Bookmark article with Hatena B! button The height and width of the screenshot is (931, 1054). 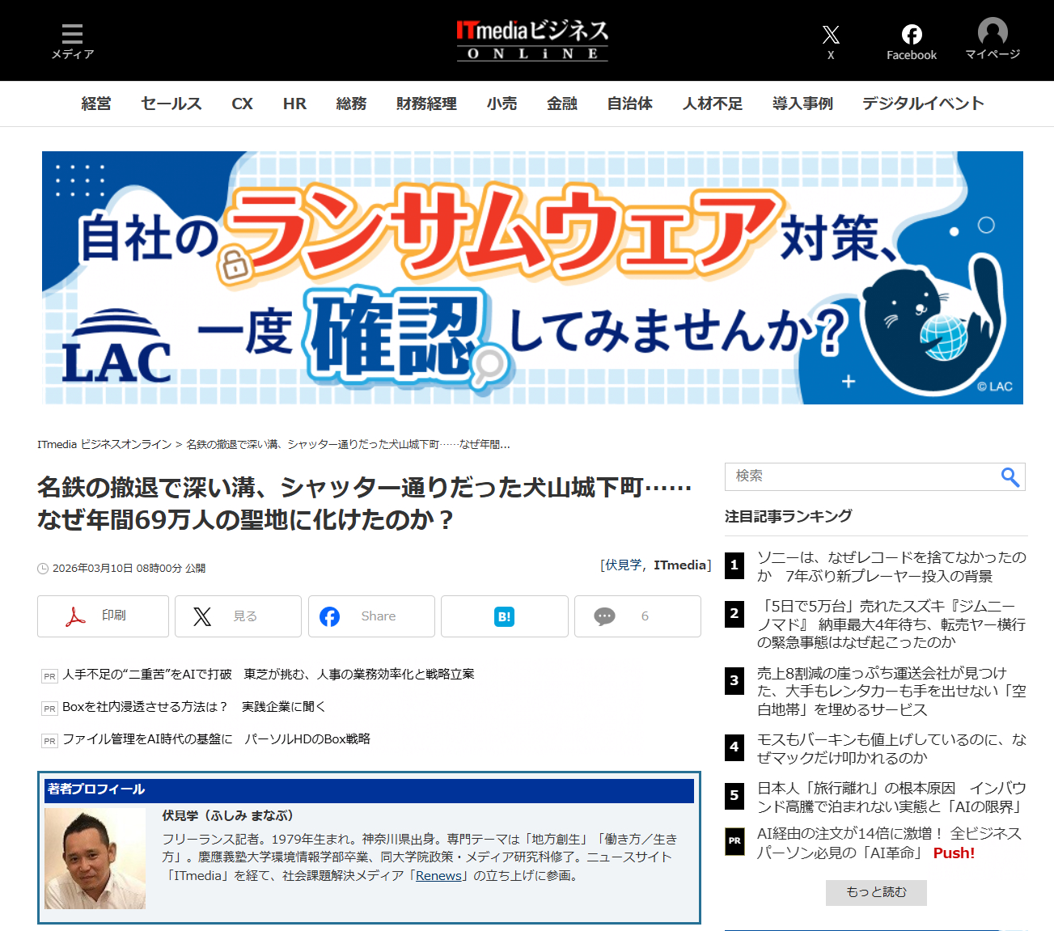504,616
